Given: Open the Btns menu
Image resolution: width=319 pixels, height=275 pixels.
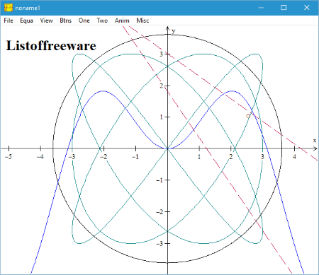Looking at the screenshot, I should pos(65,21).
